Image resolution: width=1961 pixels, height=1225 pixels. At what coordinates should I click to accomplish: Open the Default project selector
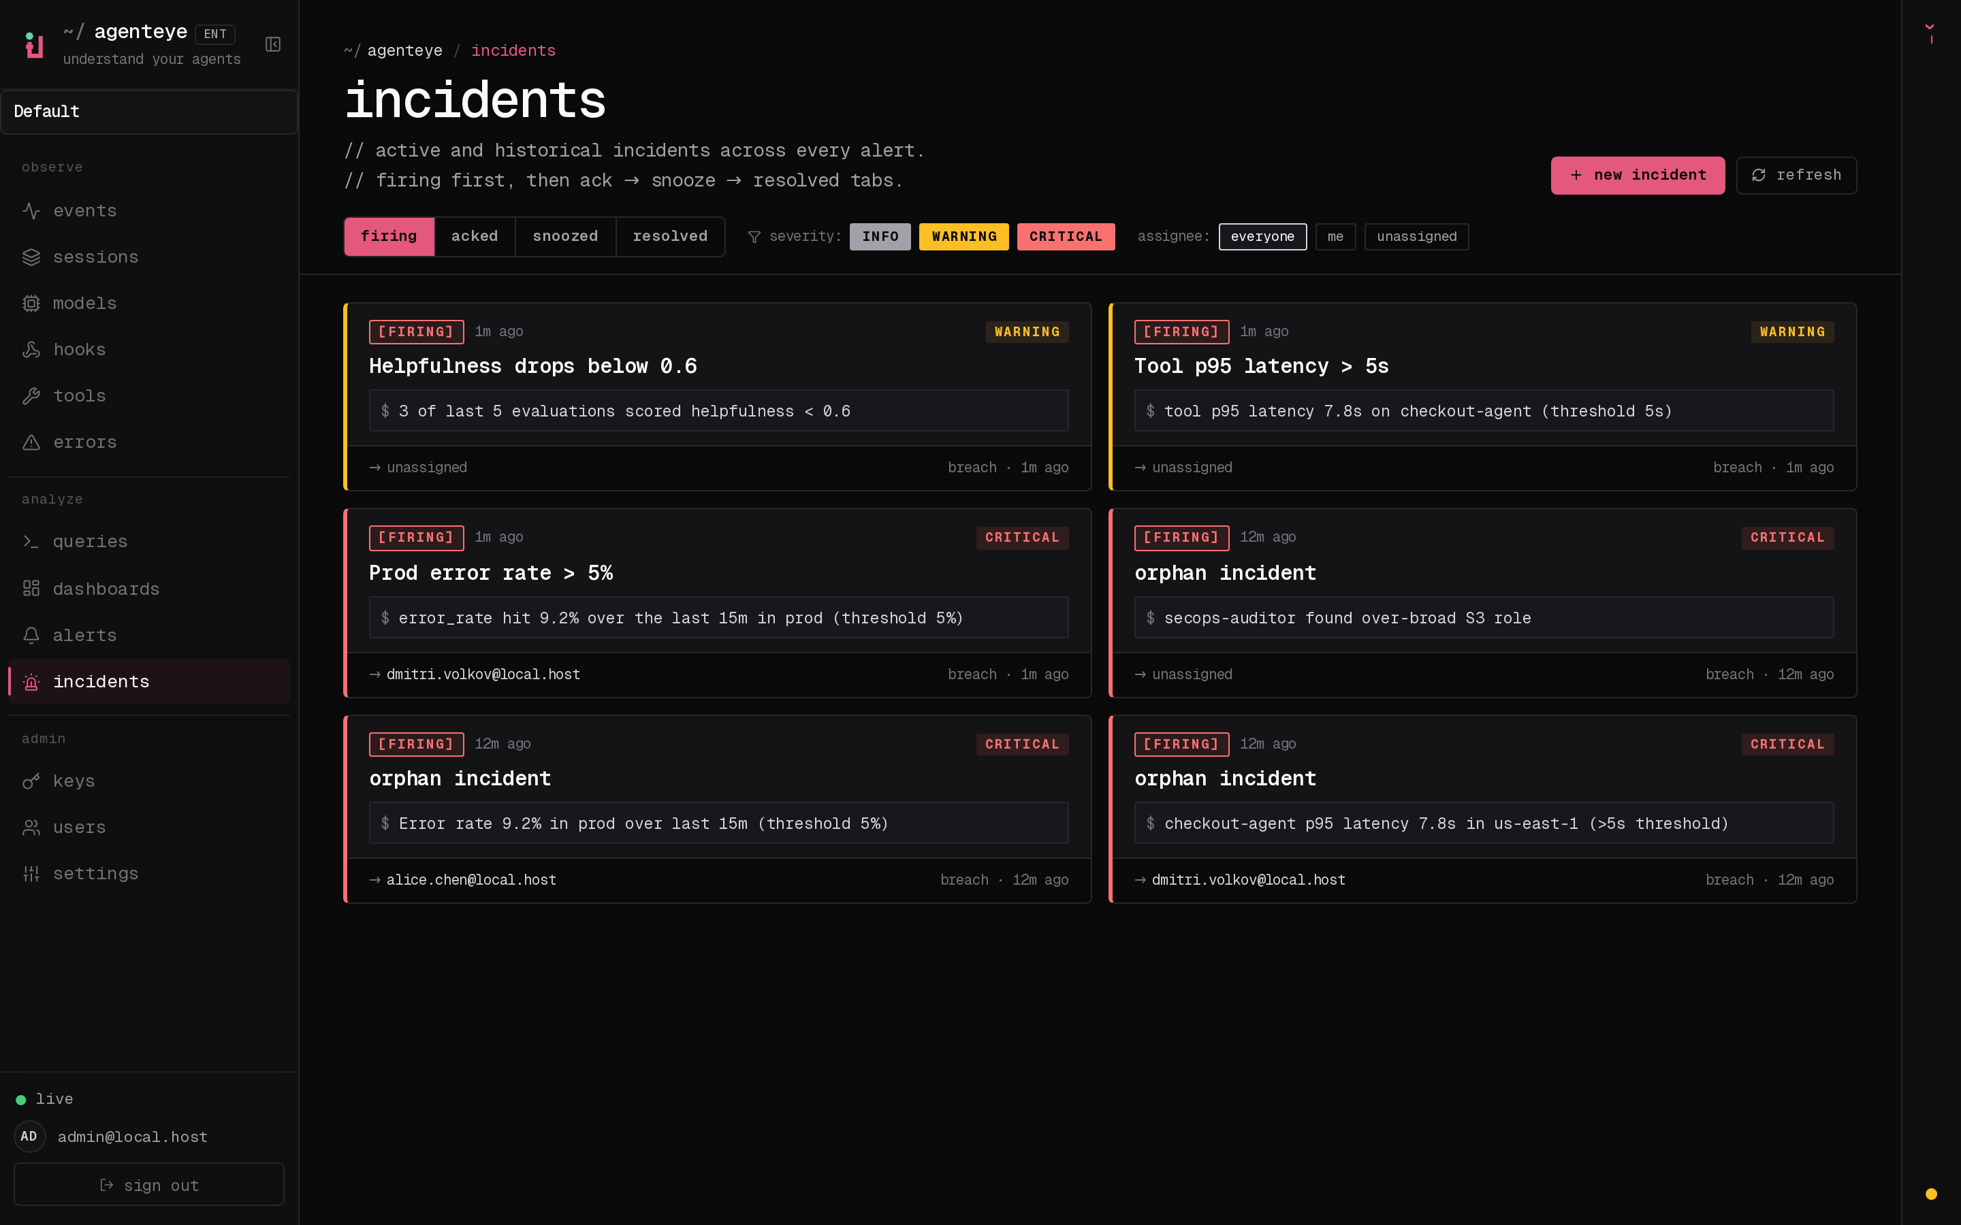click(x=149, y=112)
